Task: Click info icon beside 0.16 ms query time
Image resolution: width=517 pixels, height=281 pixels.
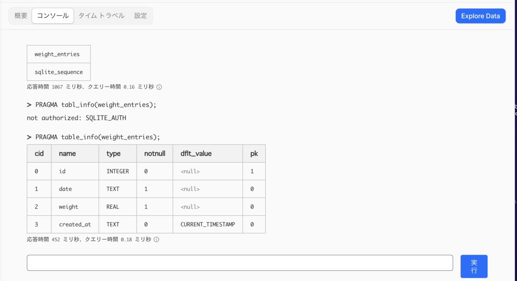Action: [159, 87]
